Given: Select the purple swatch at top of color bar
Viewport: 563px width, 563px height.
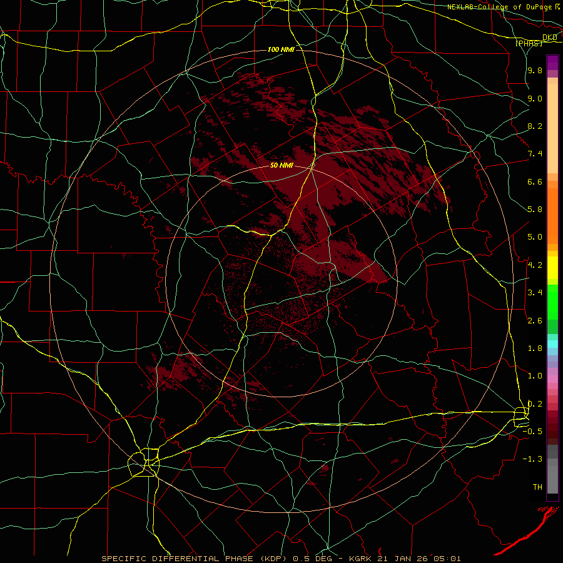Looking at the screenshot, I should tap(552, 63).
